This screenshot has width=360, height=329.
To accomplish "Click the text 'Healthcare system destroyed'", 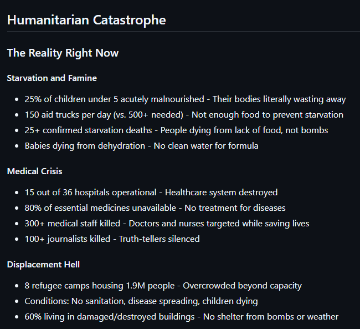I will tap(222, 193).
